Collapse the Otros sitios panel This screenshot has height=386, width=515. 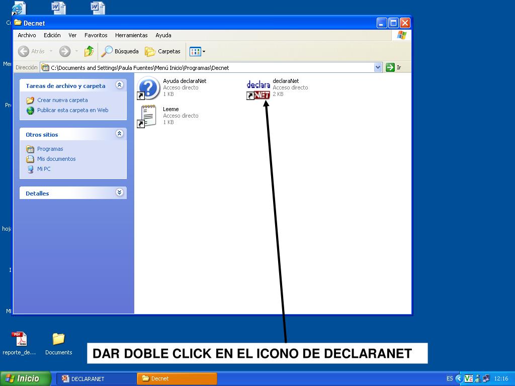pyautogui.click(x=120, y=134)
